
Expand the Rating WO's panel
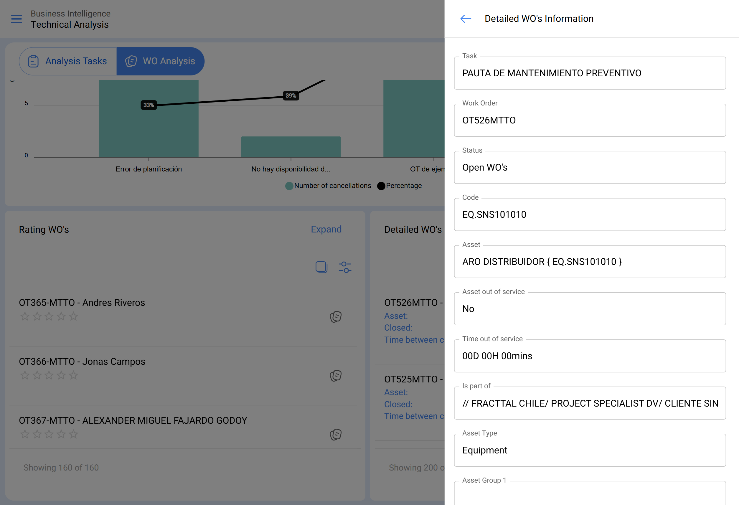pyautogui.click(x=326, y=229)
